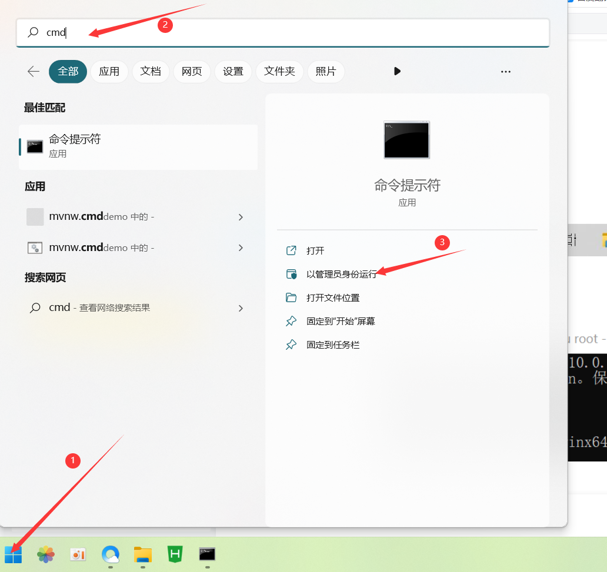
Task: Click the search magnifier icon in search box
Action: (34, 32)
